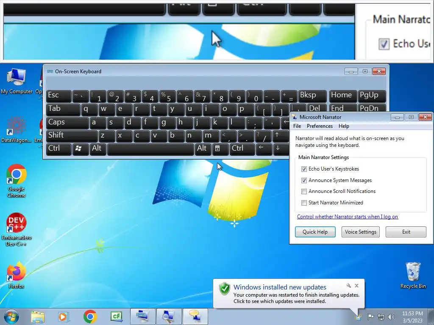
Task: Switch to Narrator taskbar button
Action: pyautogui.click(x=195, y=317)
